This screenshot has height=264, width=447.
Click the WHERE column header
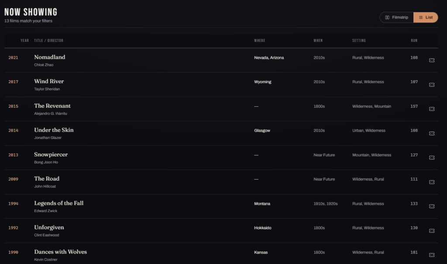tap(260, 41)
